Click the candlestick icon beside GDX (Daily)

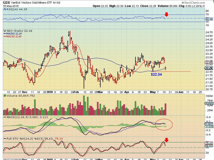click(x=5, y=31)
